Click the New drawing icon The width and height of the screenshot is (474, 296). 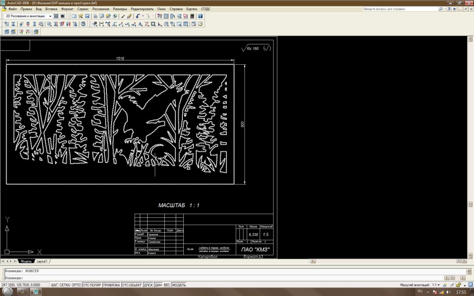tap(74, 16)
